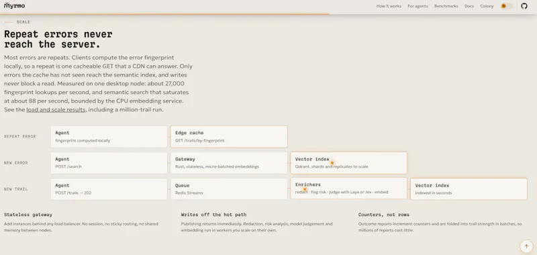
Task: Click Agent card 'fingerprint computed locally'
Action: tap(109, 137)
